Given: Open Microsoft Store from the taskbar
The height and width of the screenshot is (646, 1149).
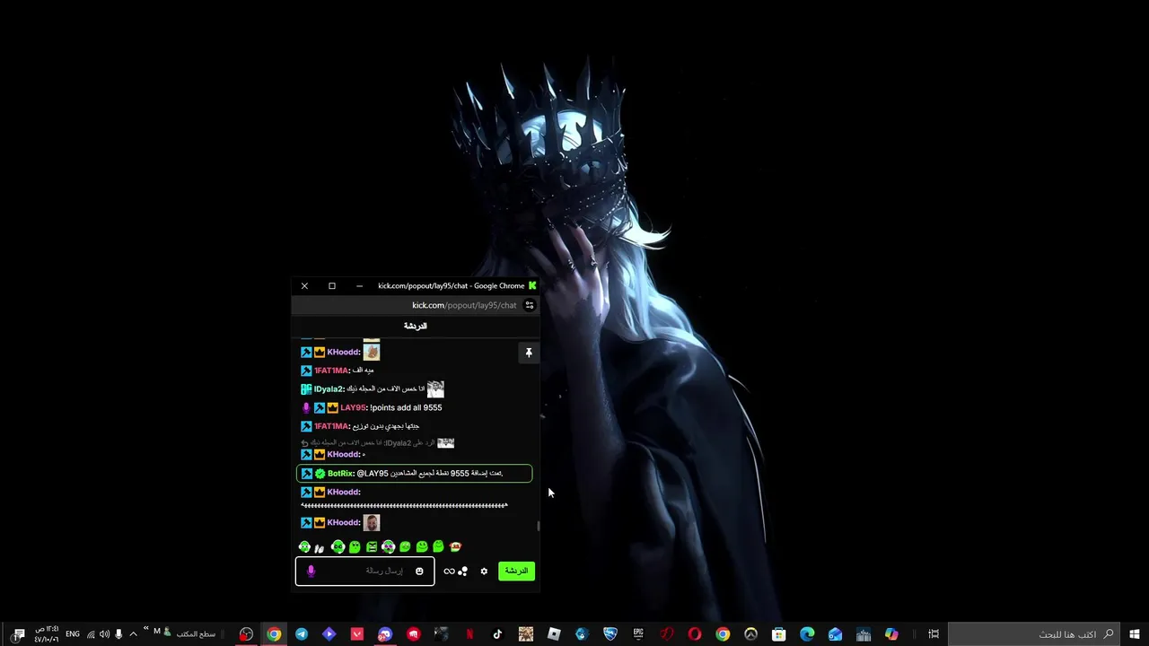Looking at the screenshot, I should pos(779,634).
